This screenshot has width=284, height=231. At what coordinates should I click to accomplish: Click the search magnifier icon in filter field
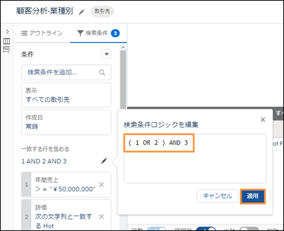102,72
